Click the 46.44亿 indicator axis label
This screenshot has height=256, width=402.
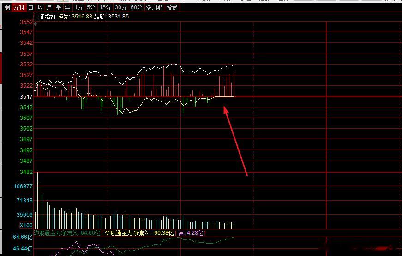[23, 249]
